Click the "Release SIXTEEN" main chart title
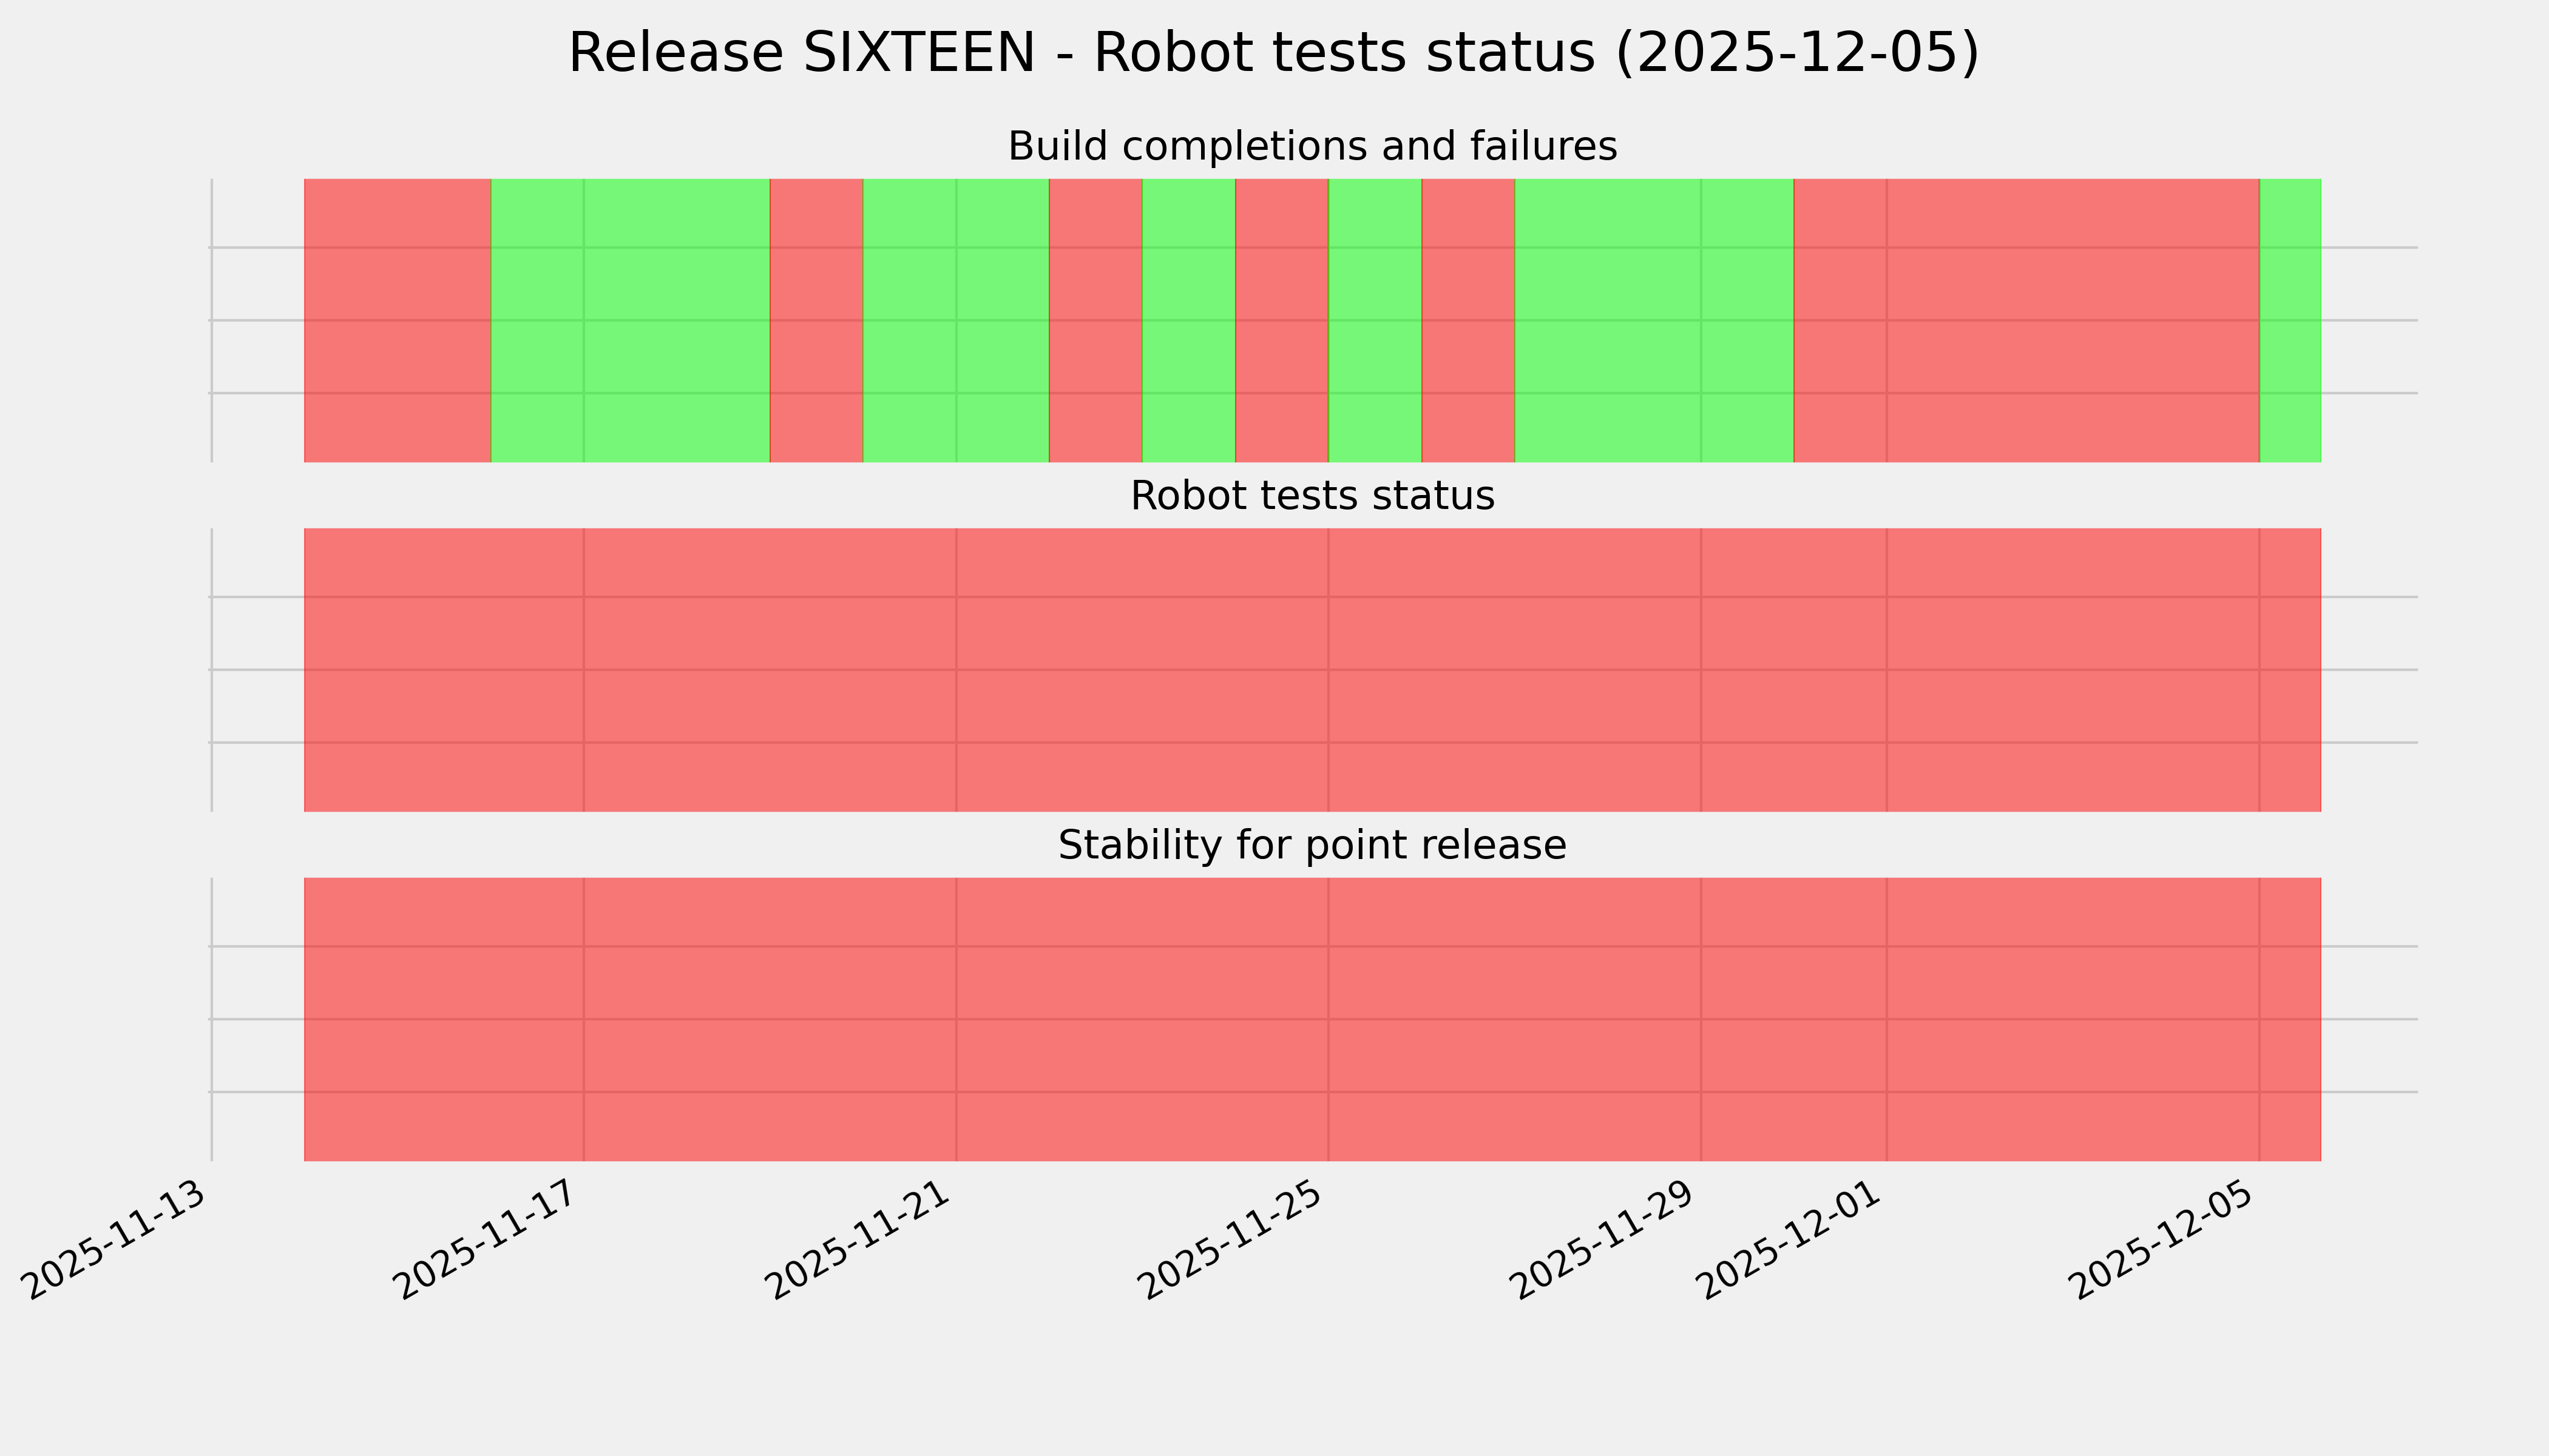Viewport: 2549px width, 1456px height. coord(1273,53)
